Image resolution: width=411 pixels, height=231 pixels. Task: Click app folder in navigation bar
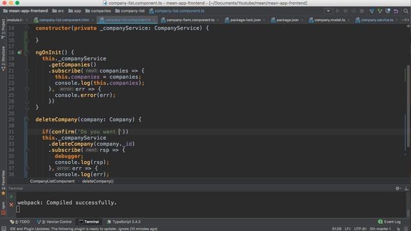tap(74, 11)
